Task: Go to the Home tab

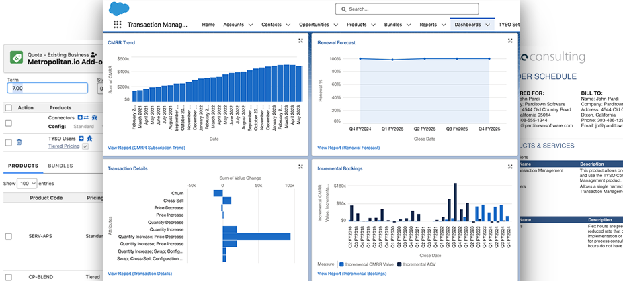Action: click(x=208, y=25)
